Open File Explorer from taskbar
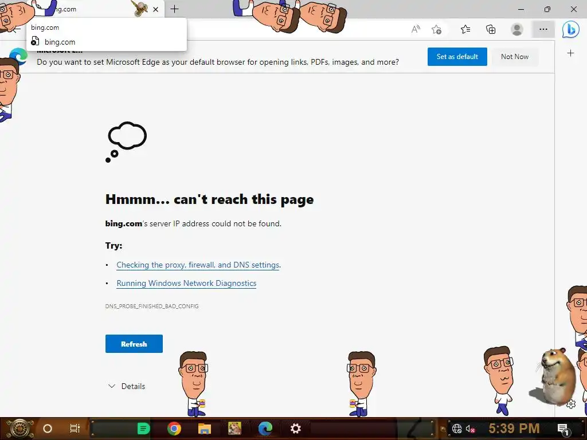 [x=205, y=429]
